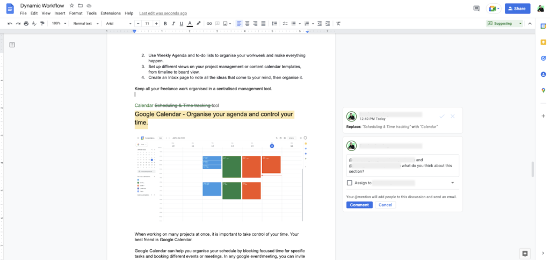The width and height of the screenshot is (550, 260).
Task: Insert a checklist from the toolbar
Action: point(285,24)
